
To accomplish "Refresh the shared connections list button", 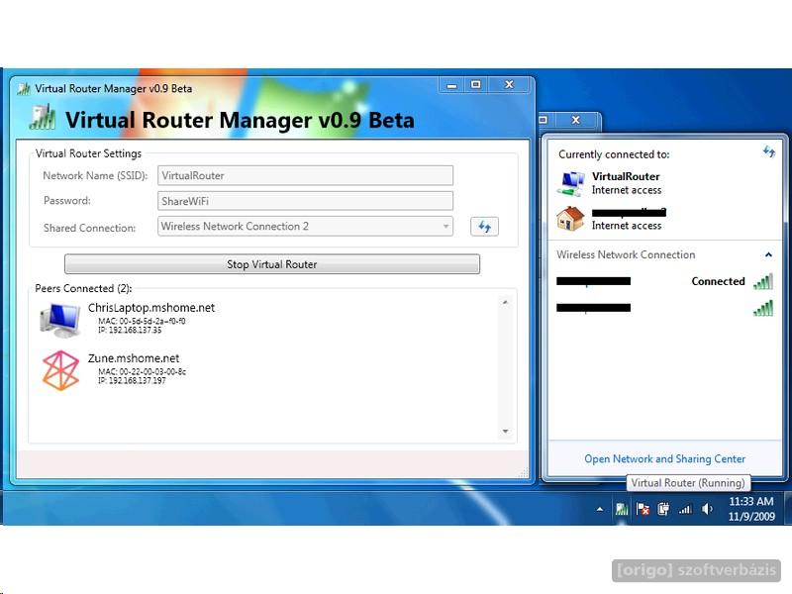I will (x=484, y=227).
